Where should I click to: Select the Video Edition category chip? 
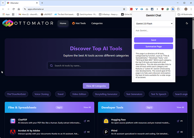pos(79,94)
